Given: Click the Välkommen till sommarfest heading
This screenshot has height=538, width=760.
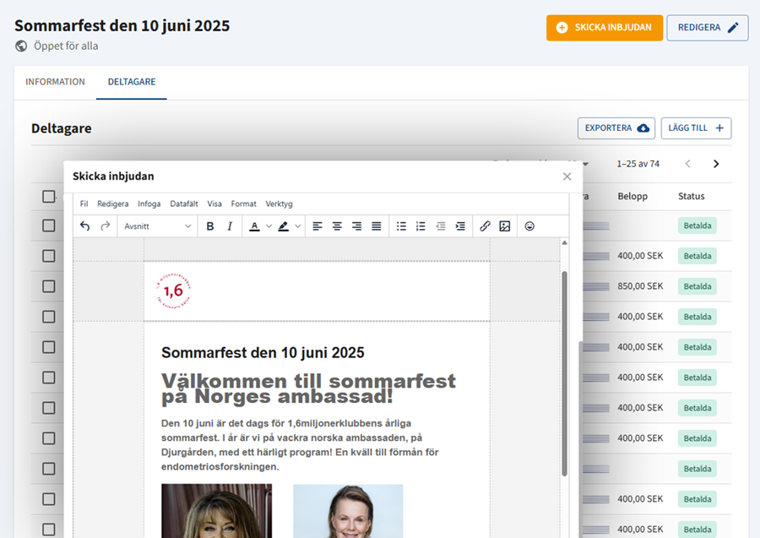Looking at the screenshot, I should [308, 389].
